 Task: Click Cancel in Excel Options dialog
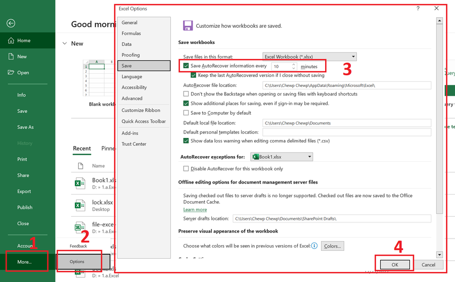(x=428, y=265)
